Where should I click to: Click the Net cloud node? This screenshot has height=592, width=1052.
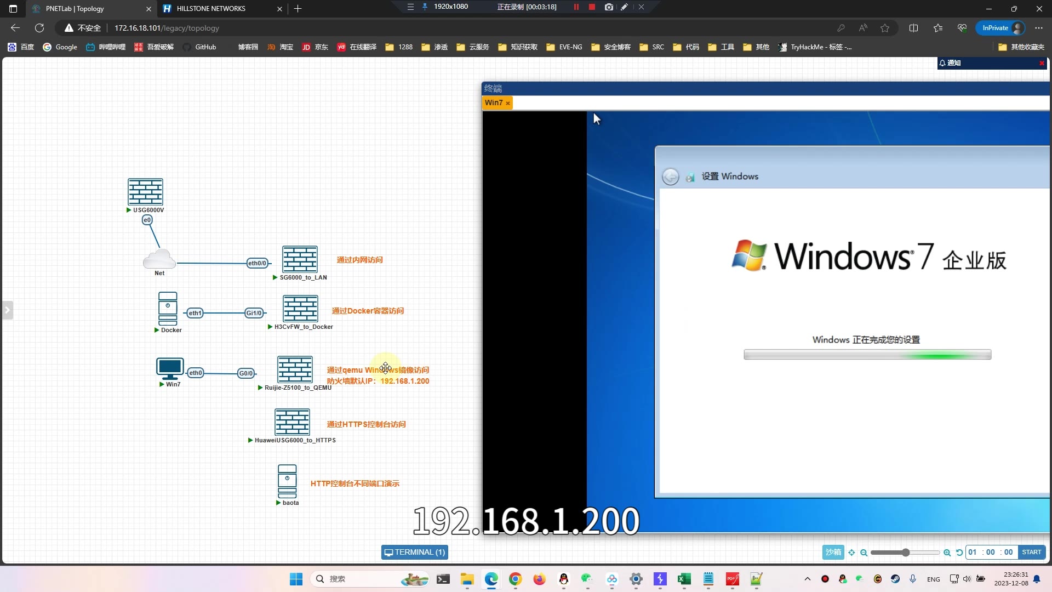tap(159, 259)
